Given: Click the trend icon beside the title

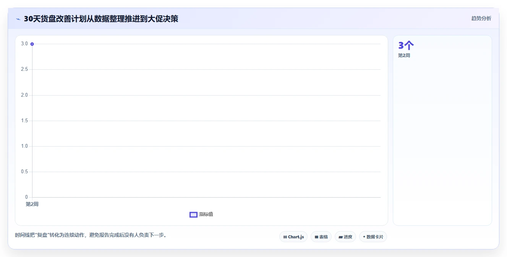Looking at the screenshot, I should pyautogui.click(x=18, y=19).
